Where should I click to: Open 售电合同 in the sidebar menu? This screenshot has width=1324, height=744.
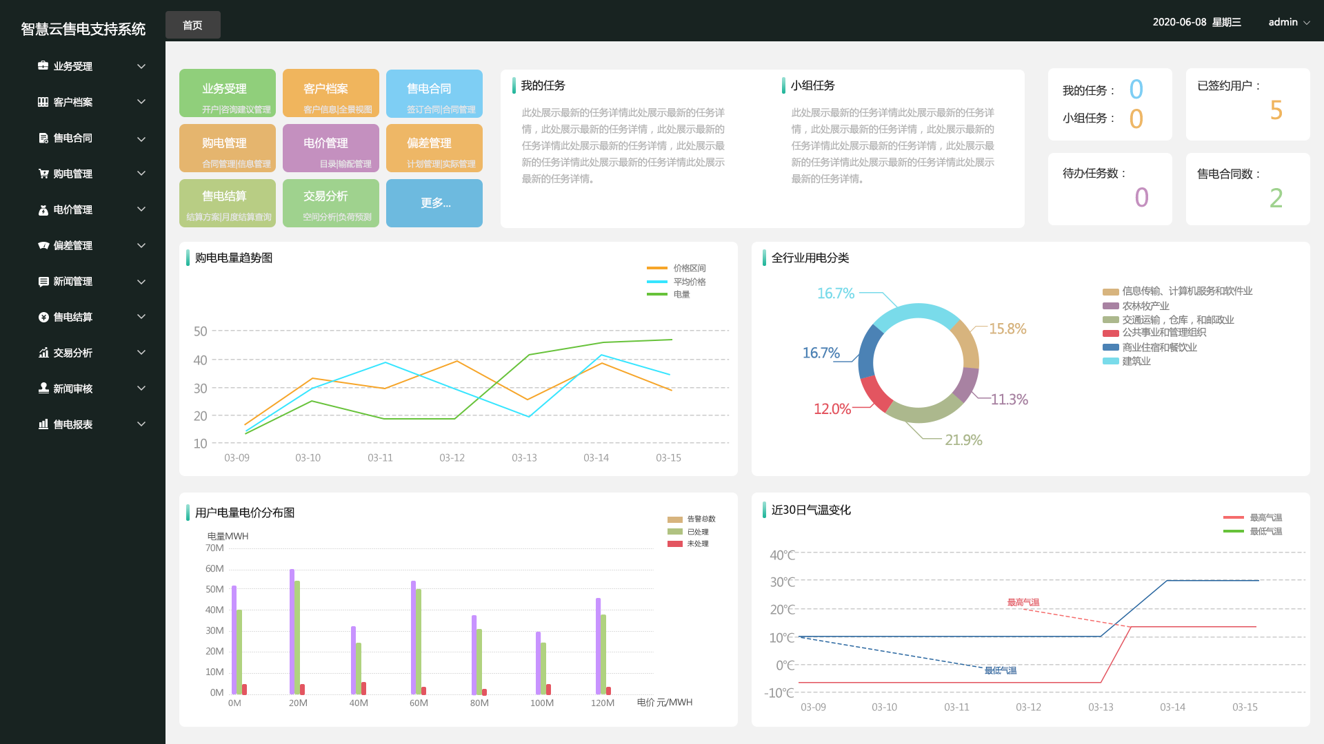click(x=73, y=138)
